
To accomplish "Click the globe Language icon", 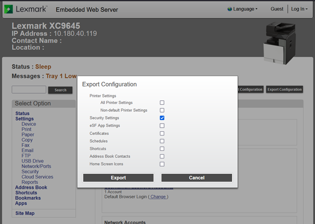I will (230, 9).
